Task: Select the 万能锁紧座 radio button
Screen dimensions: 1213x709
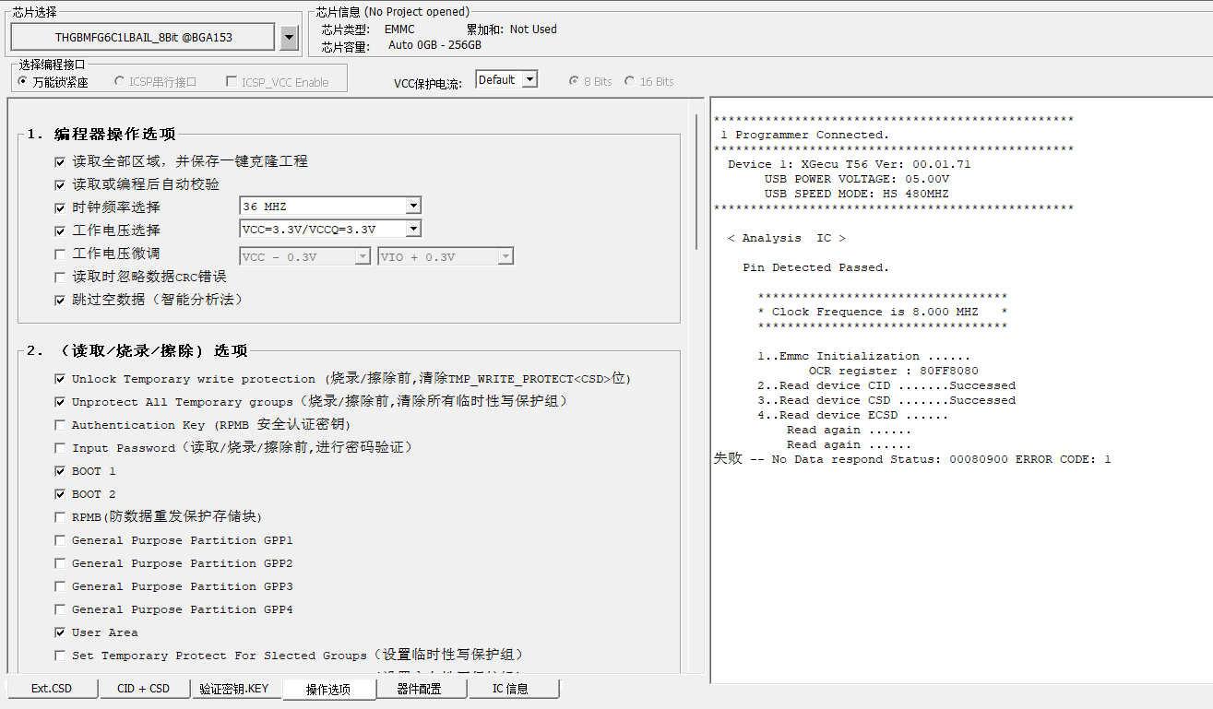Action: click(23, 82)
